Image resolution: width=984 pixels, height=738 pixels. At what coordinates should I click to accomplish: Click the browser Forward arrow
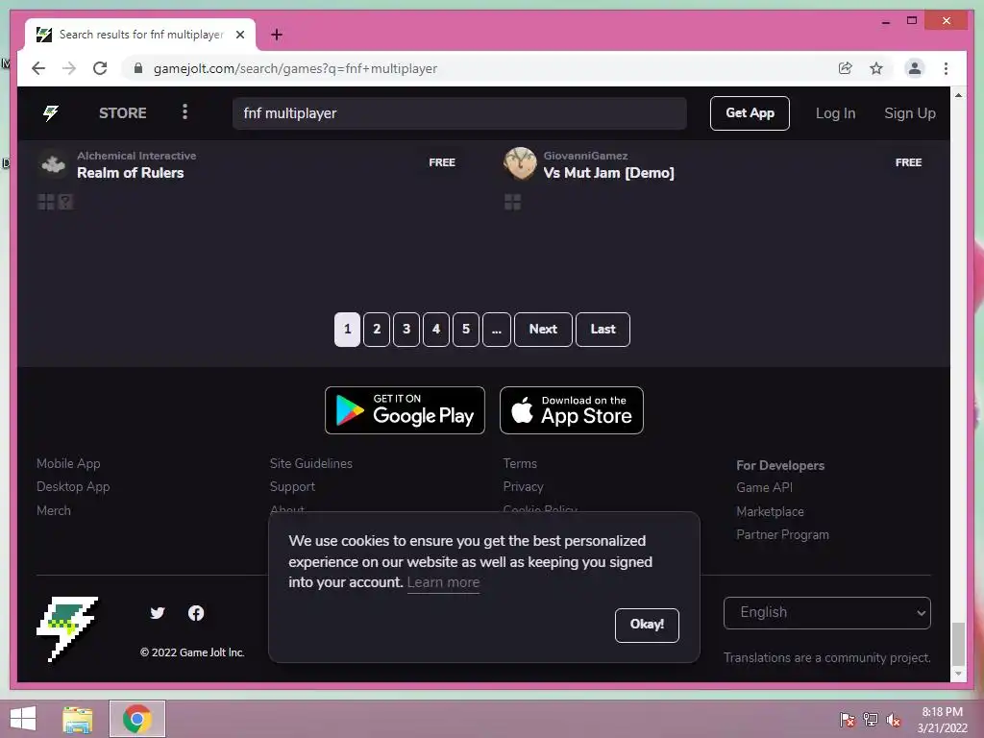69,68
